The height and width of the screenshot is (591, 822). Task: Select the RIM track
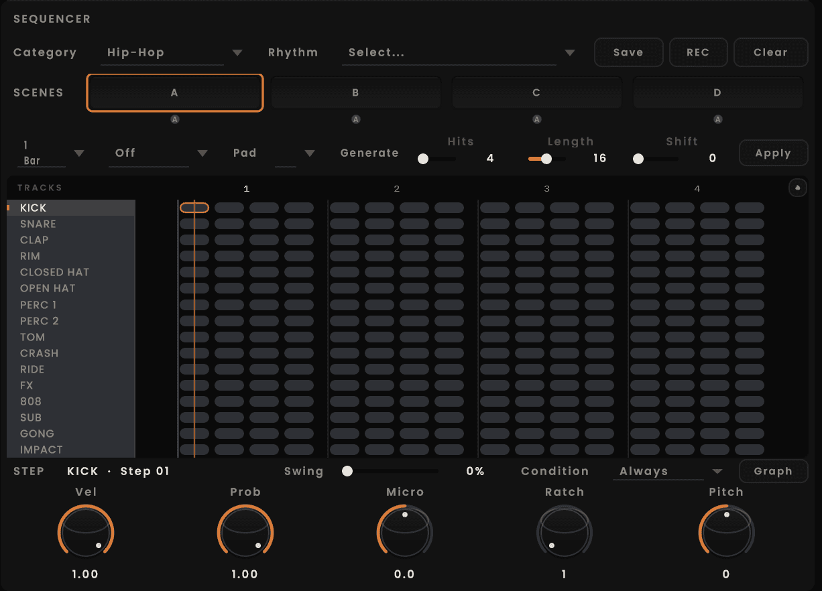[x=71, y=256]
